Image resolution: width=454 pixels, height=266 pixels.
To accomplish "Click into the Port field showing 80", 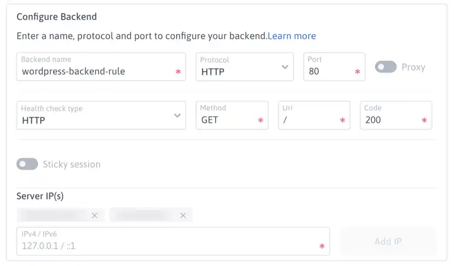I will click(334, 66).
